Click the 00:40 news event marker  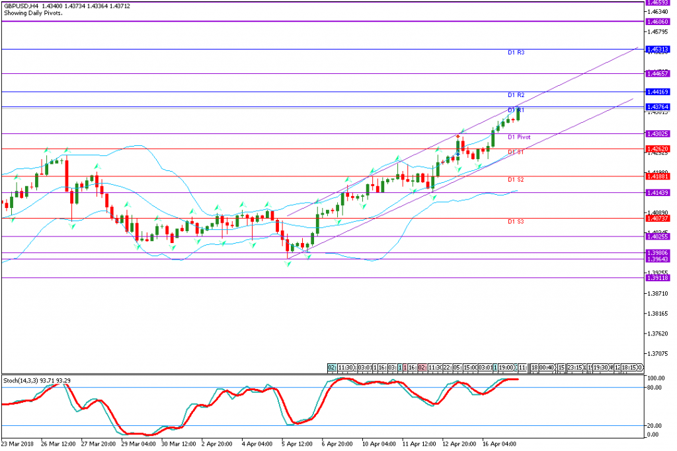[546, 367]
